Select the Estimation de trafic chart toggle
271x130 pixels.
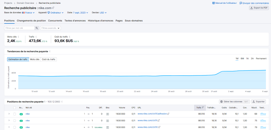[x=18, y=59]
